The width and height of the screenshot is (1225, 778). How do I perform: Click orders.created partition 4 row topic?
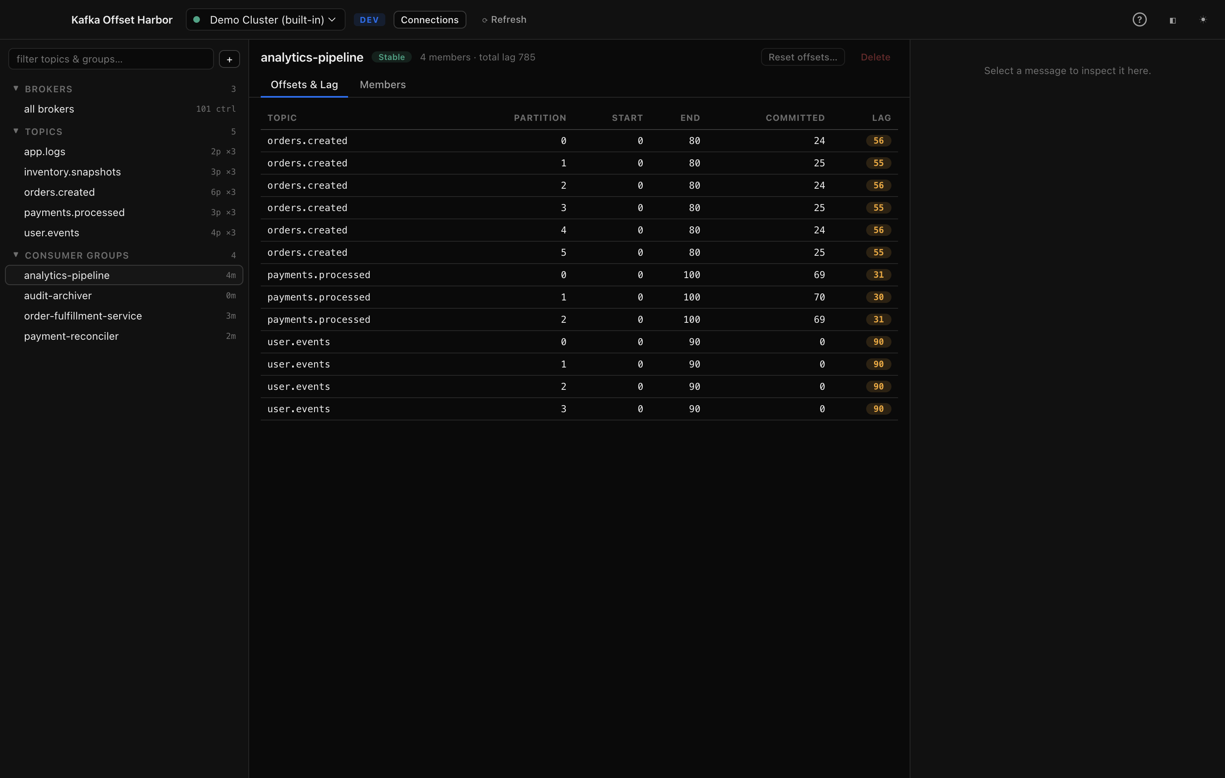point(307,231)
